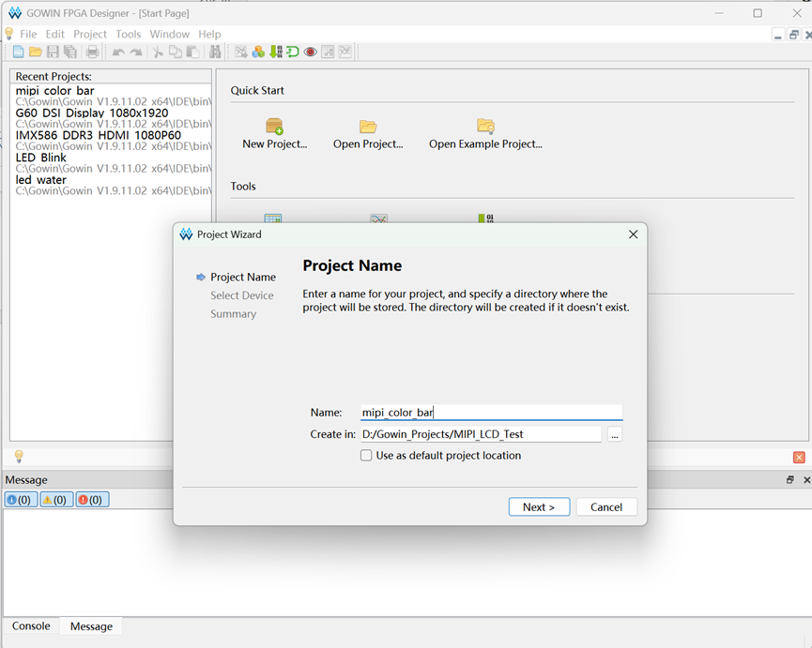Screen dimensions: 812x648
Task: Click the lightbulb icon beside the File menu
Action: (8, 34)
